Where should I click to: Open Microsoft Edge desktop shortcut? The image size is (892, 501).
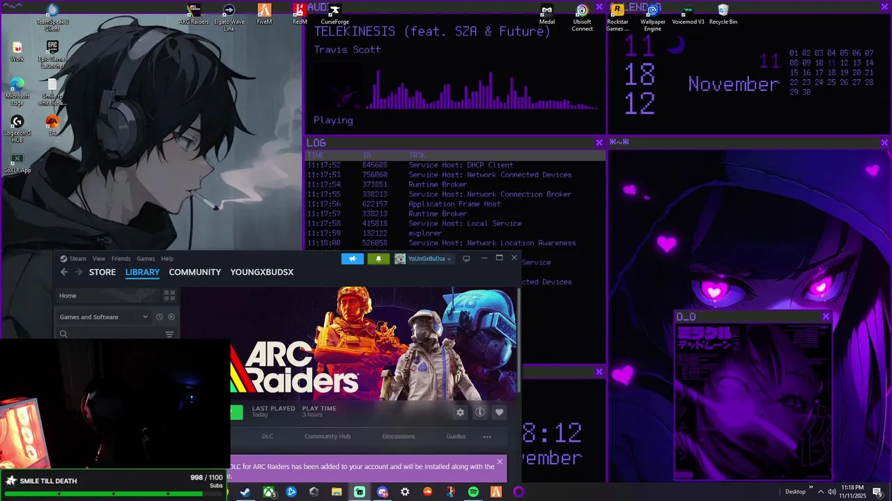[17, 92]
